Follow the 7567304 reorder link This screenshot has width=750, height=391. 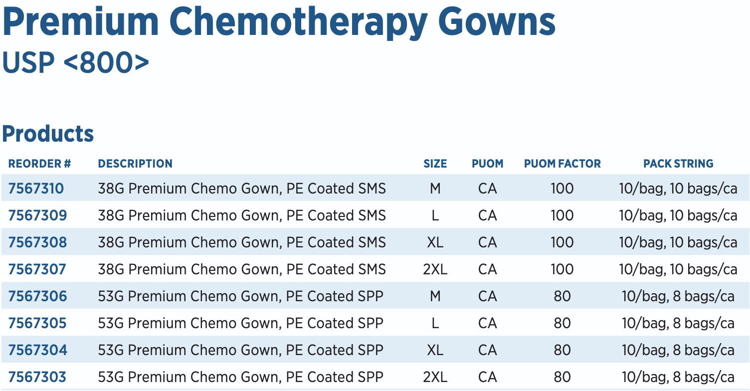[37, 350]
